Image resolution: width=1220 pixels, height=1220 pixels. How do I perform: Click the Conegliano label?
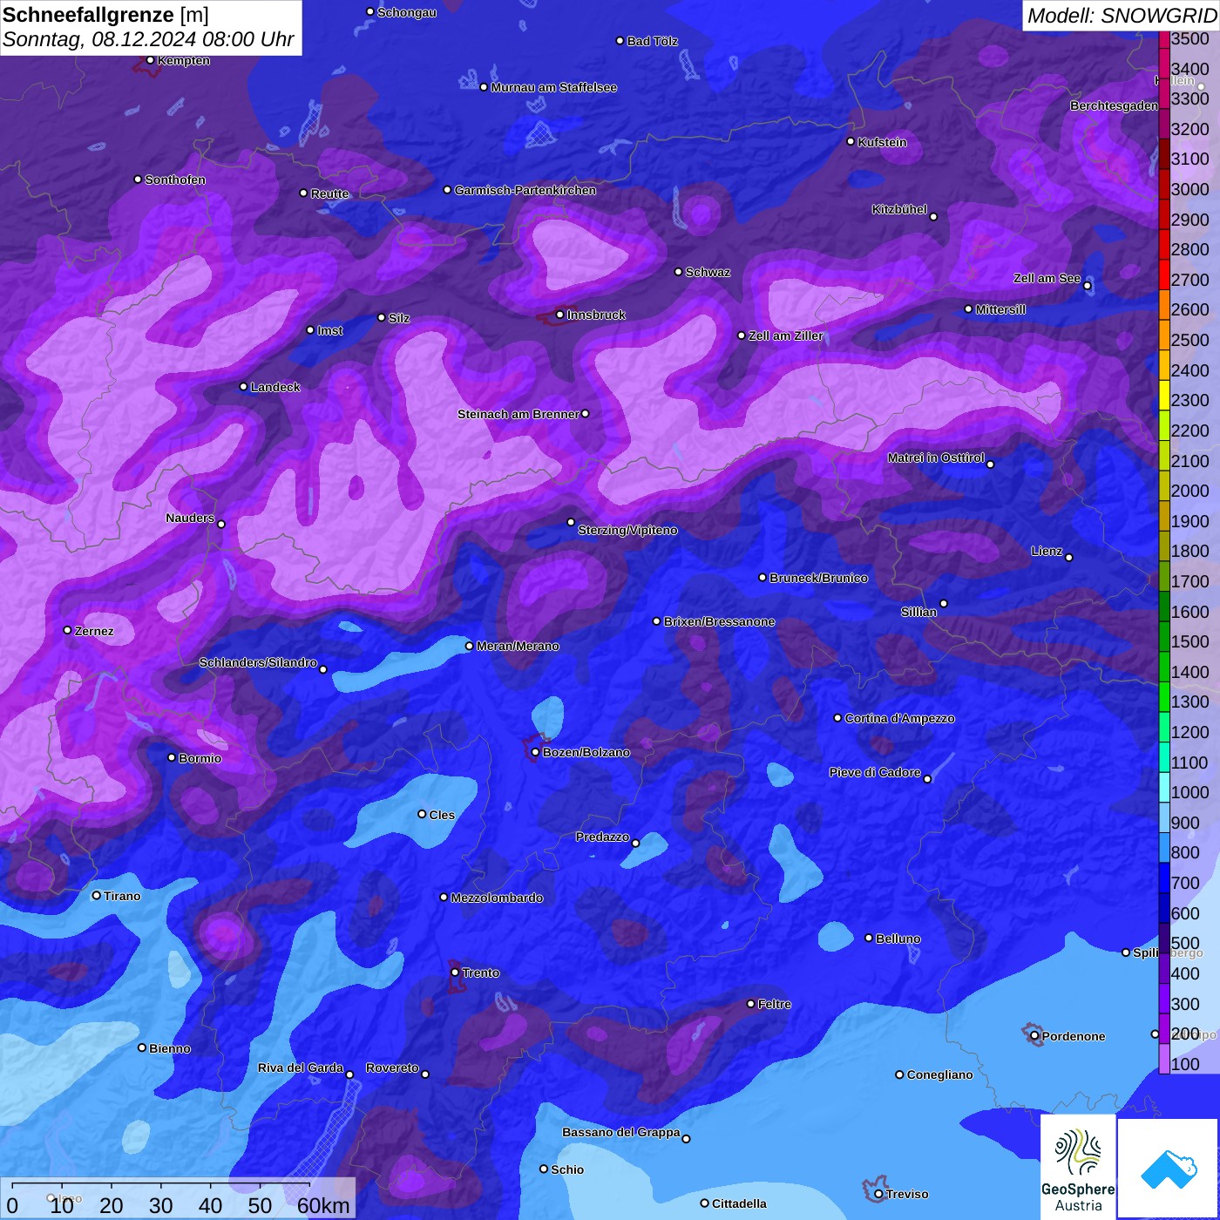click(x=939, y=1074)
